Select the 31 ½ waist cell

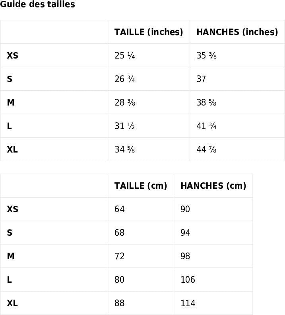pyautogui.click(x=125, y=126)
